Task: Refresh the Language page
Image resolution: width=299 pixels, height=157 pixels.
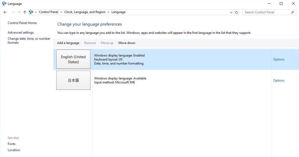Action: (237, 12)
